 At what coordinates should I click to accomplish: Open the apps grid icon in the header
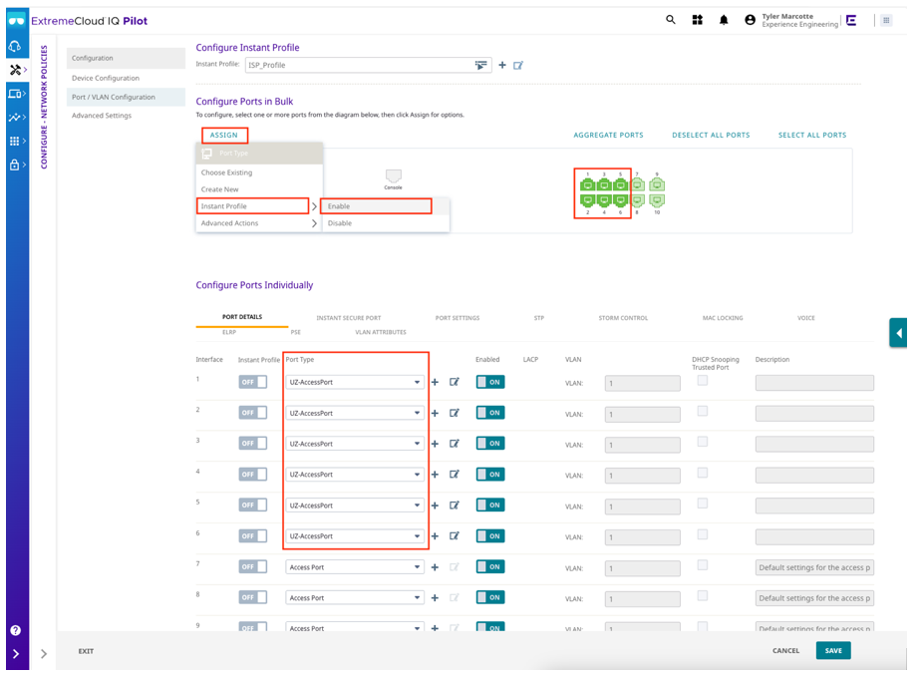697,19
